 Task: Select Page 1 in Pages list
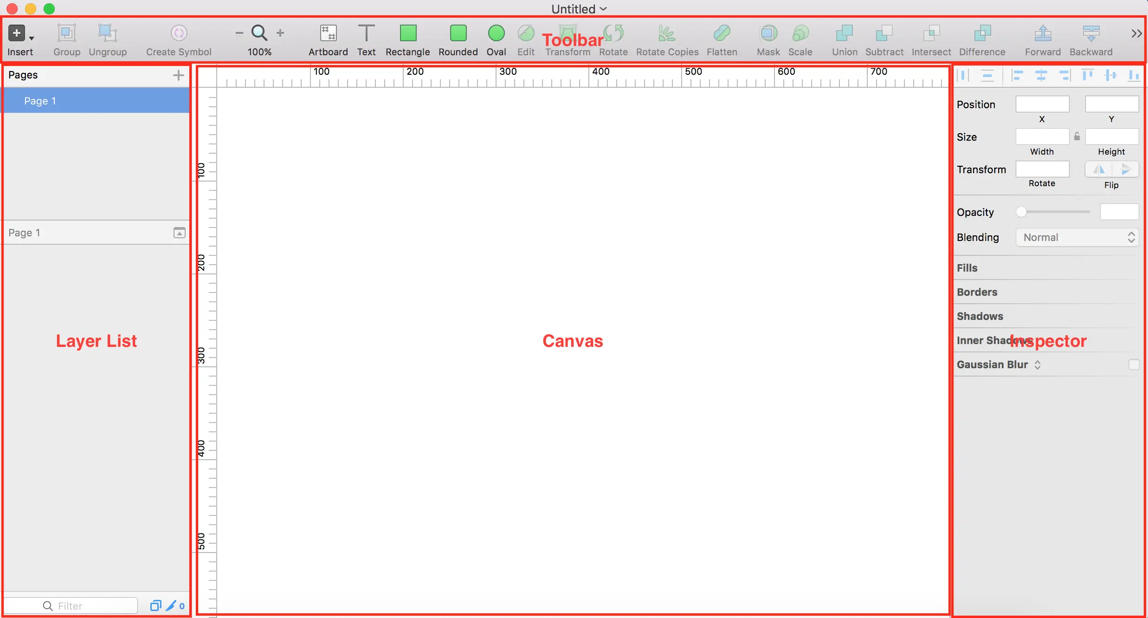pos(40,101)
